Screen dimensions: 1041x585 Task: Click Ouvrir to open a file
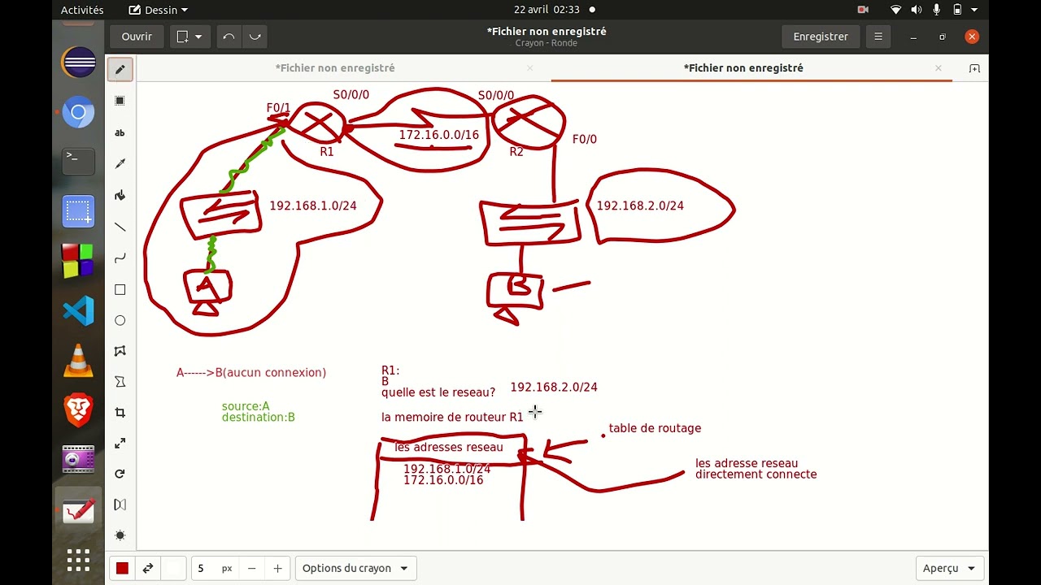pos(137,37)
